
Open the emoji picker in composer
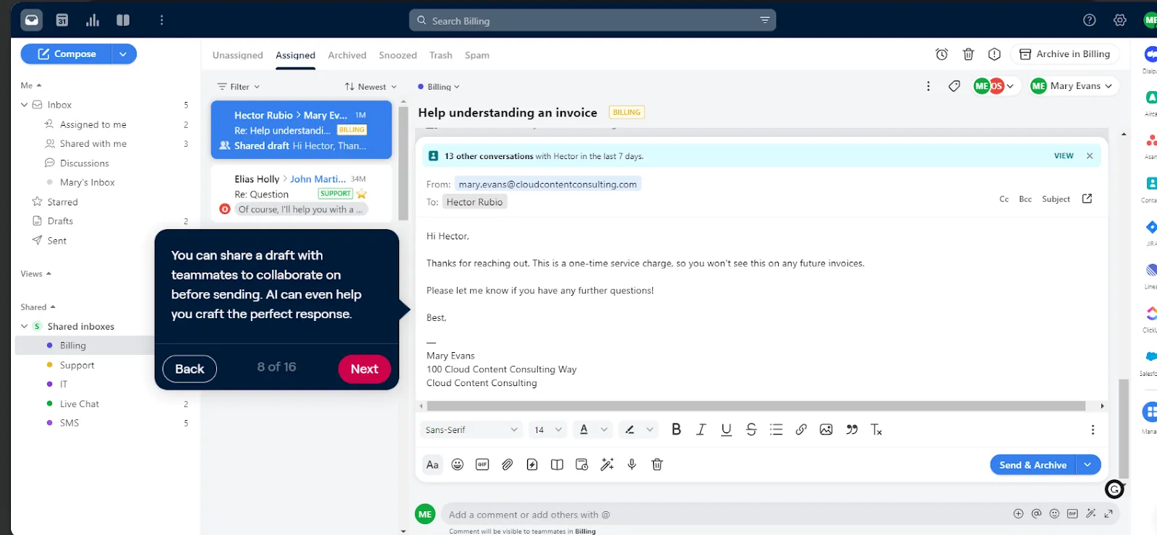point(457,464)
